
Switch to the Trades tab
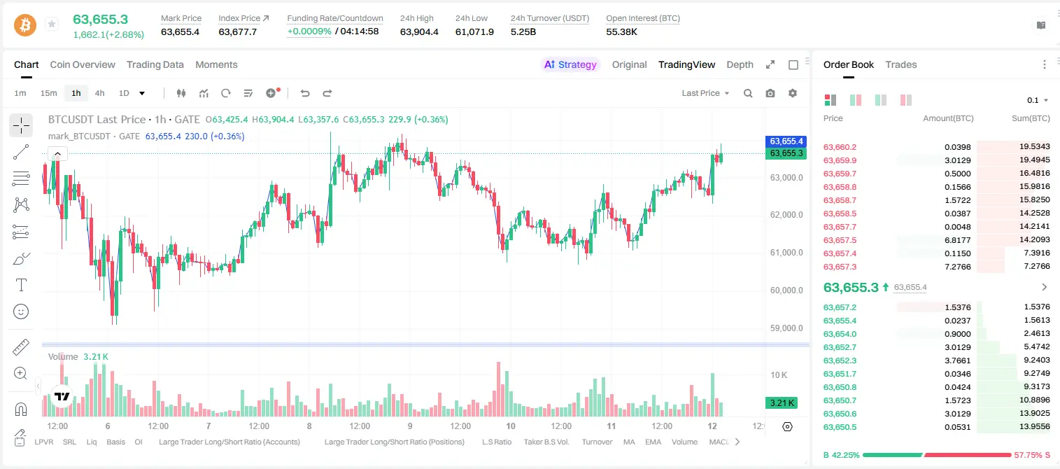pos(901,64)
